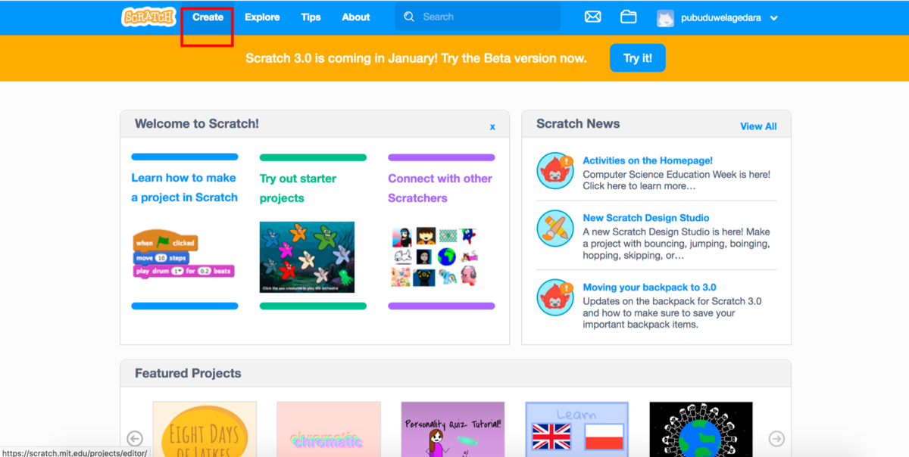Click the New Scratch Design Studio paintbrush icon
Image resolution: width=909 pixels, height=457 pixels.
click(555, 228)
